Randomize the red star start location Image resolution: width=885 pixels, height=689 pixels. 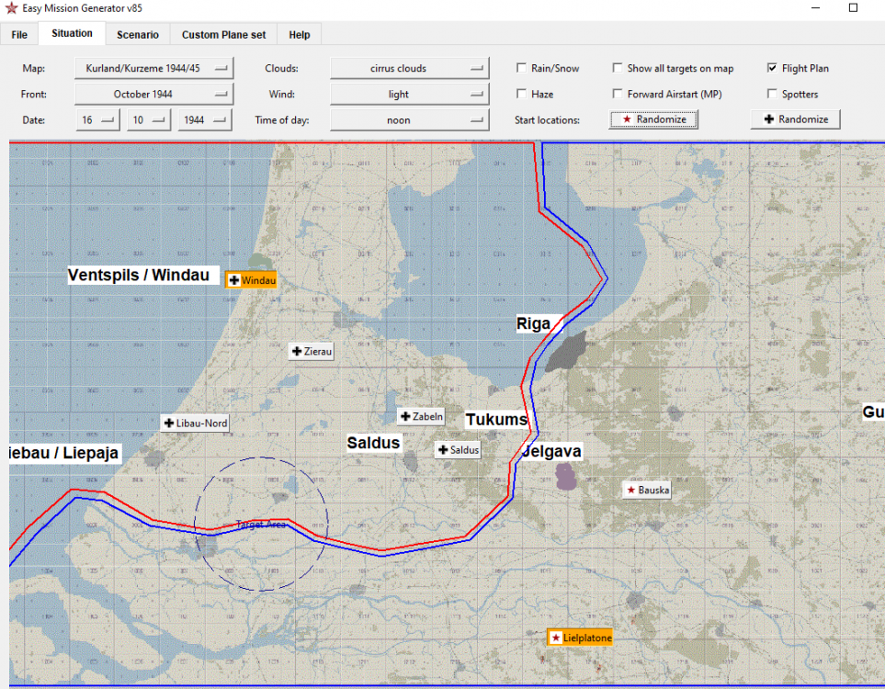coord(653,119)
